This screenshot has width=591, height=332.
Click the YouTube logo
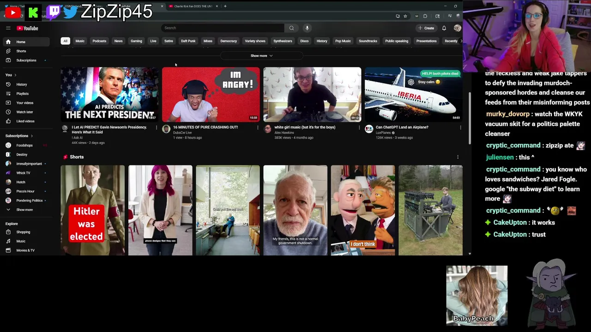pos(27,28)
